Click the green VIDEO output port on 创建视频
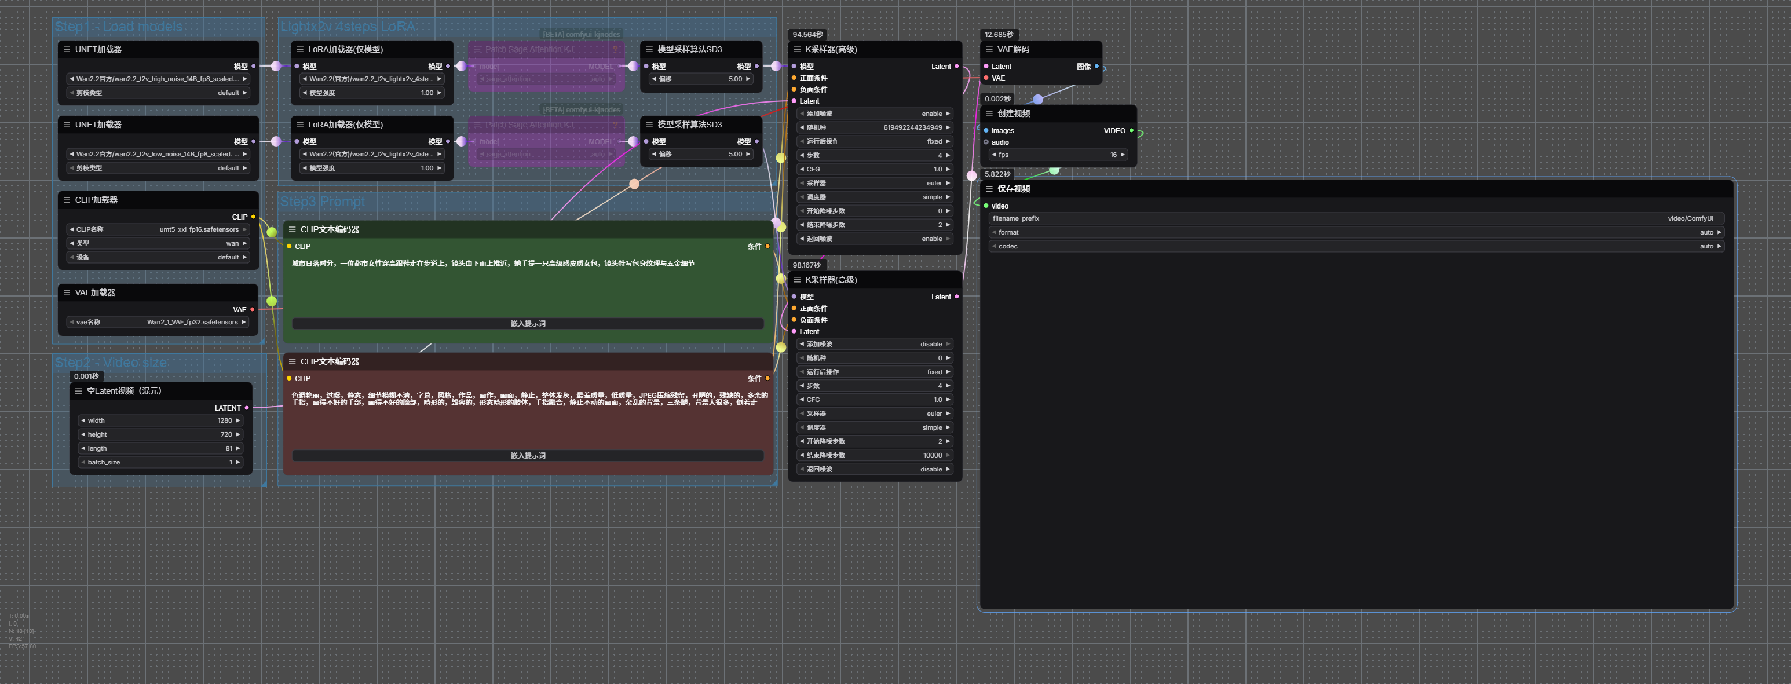The width and height of the screenshot is (1791, 684). click(x=1131, y=131)
